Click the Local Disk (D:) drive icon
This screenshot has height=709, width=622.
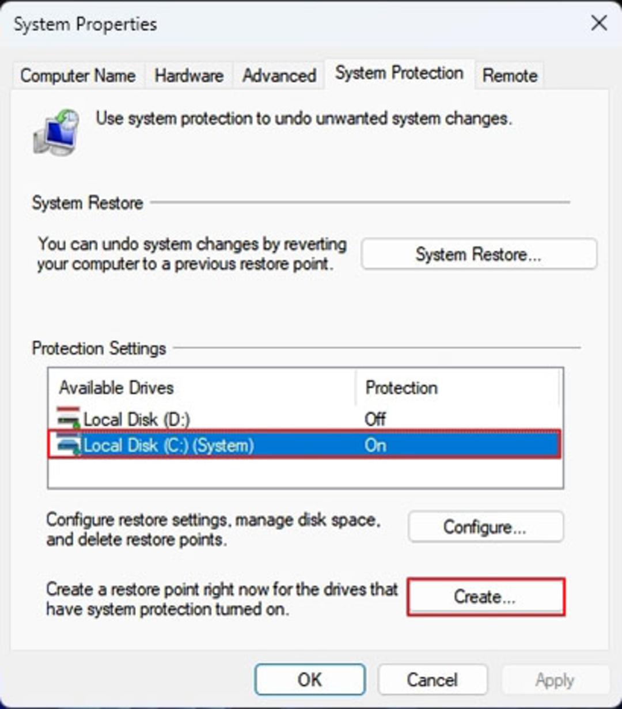click(69, 418)
